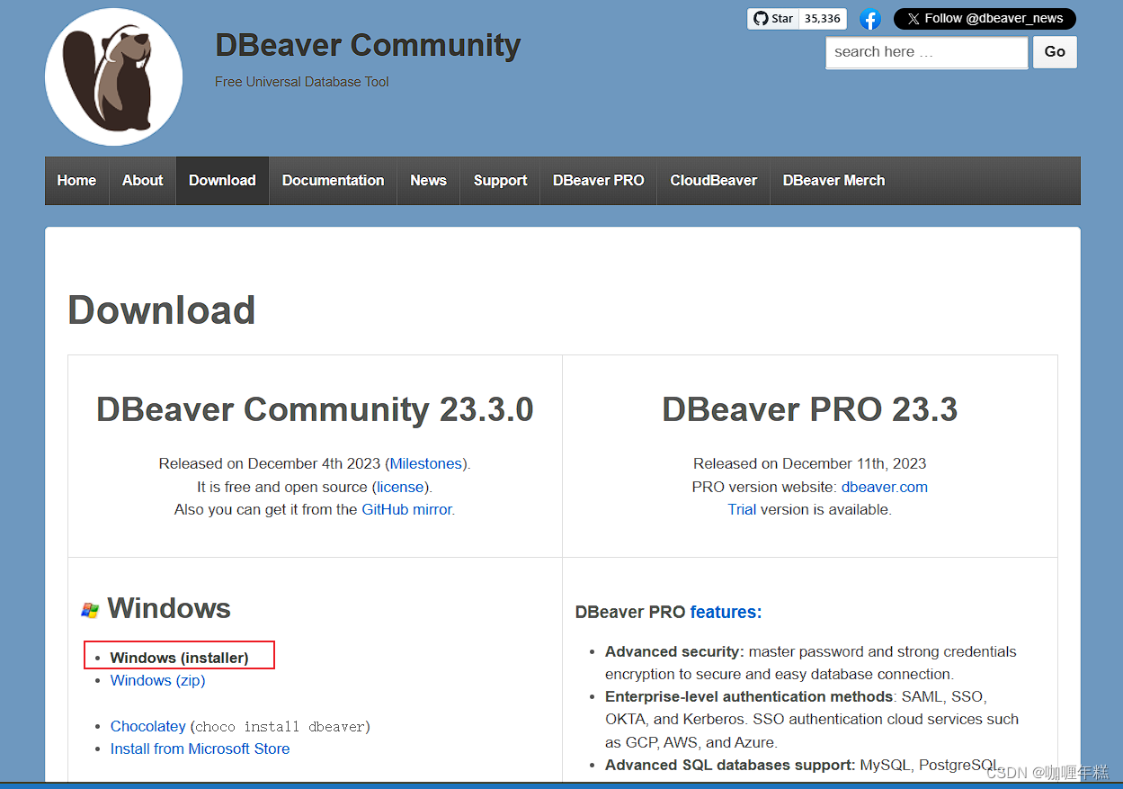Click 'Advanced SQL databases support:' text
The height and width of the screenshot is (789, 1123).
(730, 765)
